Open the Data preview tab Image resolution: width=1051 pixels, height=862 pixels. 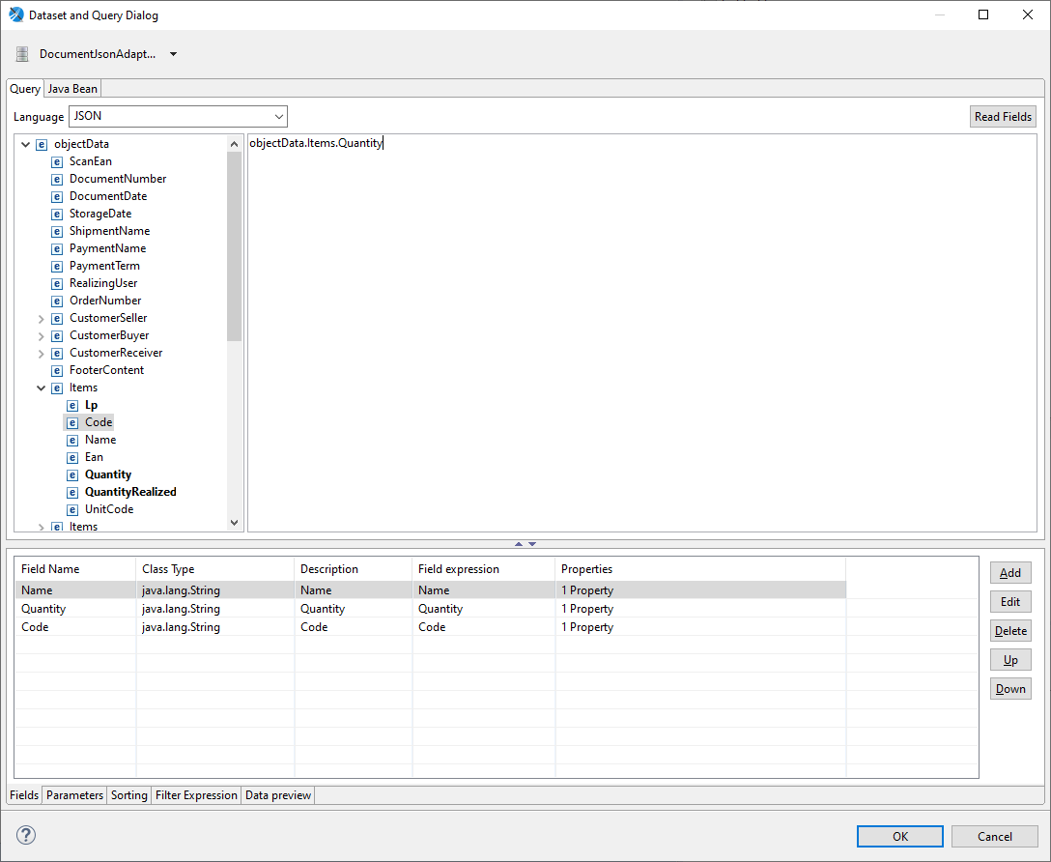[x=278, y=795]
